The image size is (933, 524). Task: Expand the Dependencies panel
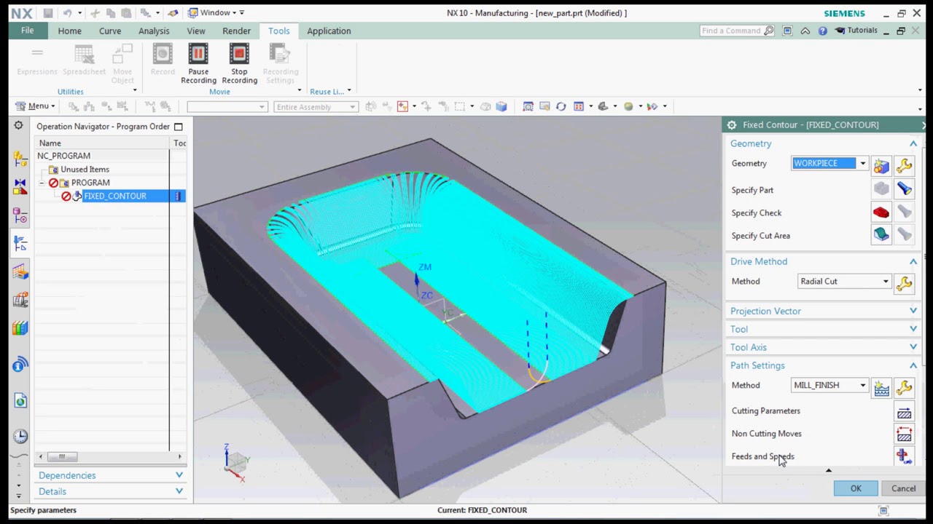(x=179, y=475)
